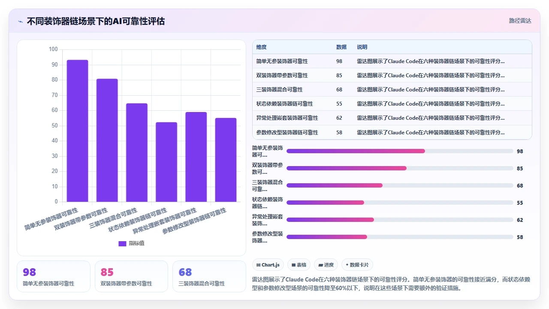This screenshot has height=309, width=549.
Task: Click the progress bar with value 68
Action: (400, 185)
